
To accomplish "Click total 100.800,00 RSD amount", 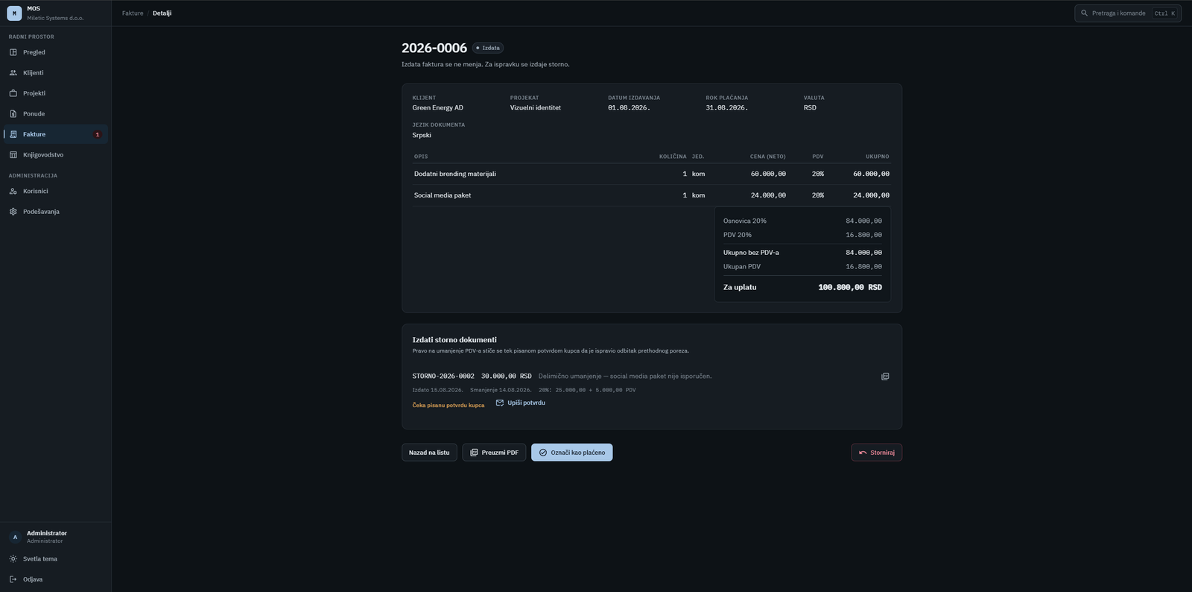I will [850, 287].
